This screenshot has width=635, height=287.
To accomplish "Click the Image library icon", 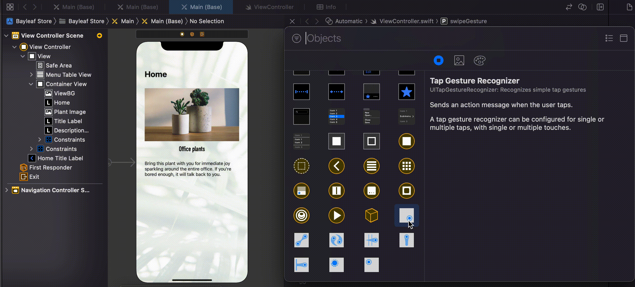I will click(459, 61).
